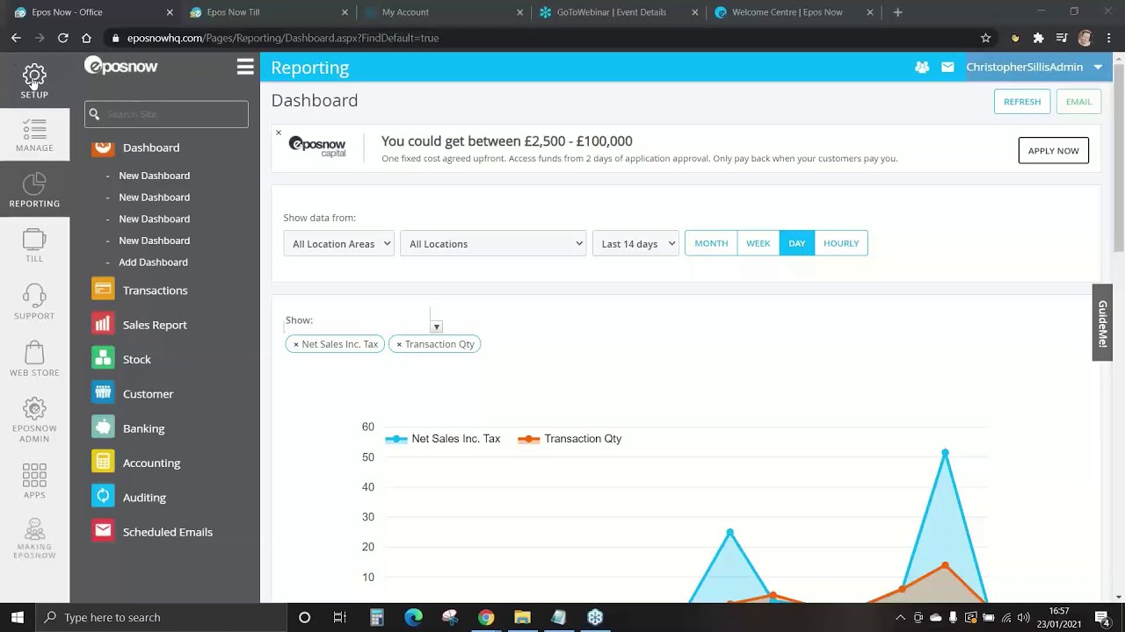Open the Setup section gear icon
The width and height of the screenshot is (1125, 632).
(x=34, y=75)
